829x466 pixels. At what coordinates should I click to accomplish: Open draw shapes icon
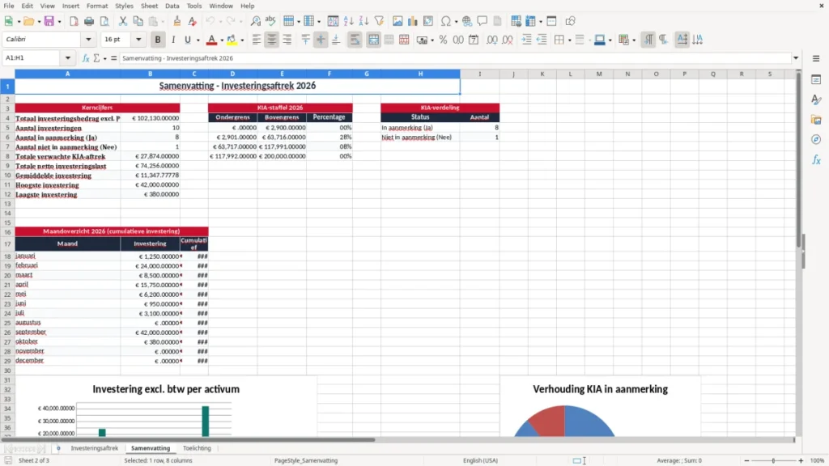[x=570, y=21]
